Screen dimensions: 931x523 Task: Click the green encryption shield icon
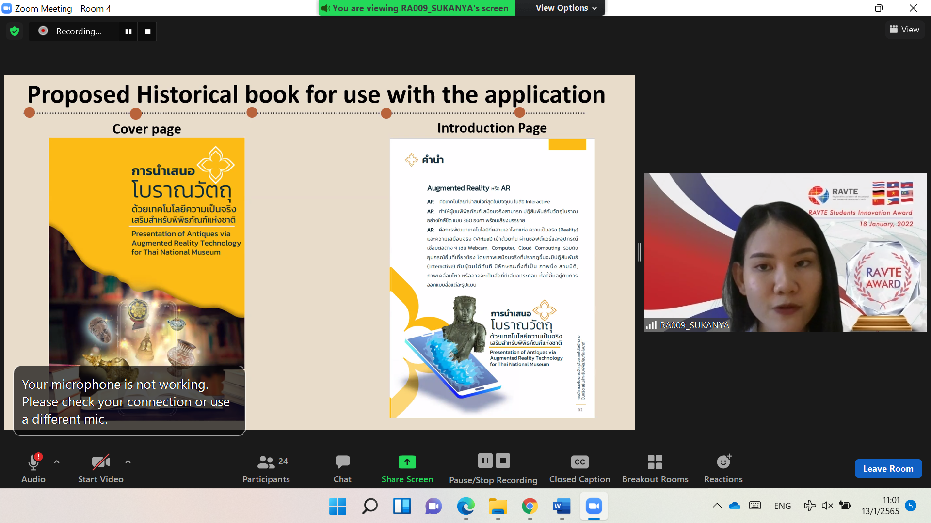click(15, 31)
